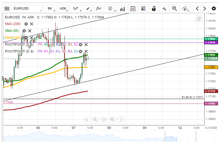220x143 pixels.
Task: Click the zoom in magnifier button
Action: click(112, 120)
